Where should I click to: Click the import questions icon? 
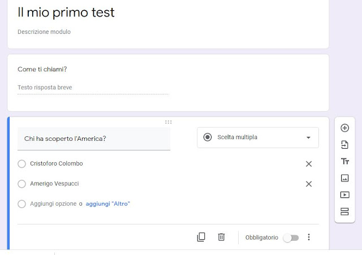[344, 145]
